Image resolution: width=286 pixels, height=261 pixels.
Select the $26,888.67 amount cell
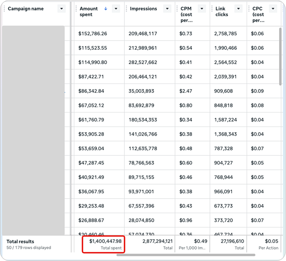(x=91, y=220)
